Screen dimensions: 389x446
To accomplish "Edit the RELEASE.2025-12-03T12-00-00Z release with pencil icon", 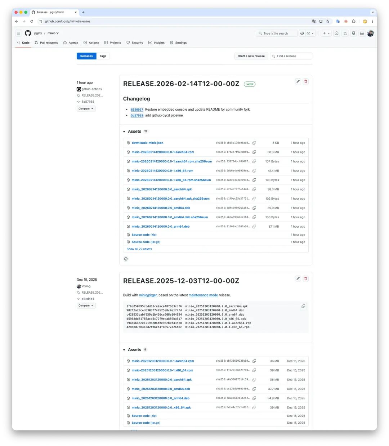I will [x=298, y=278].
